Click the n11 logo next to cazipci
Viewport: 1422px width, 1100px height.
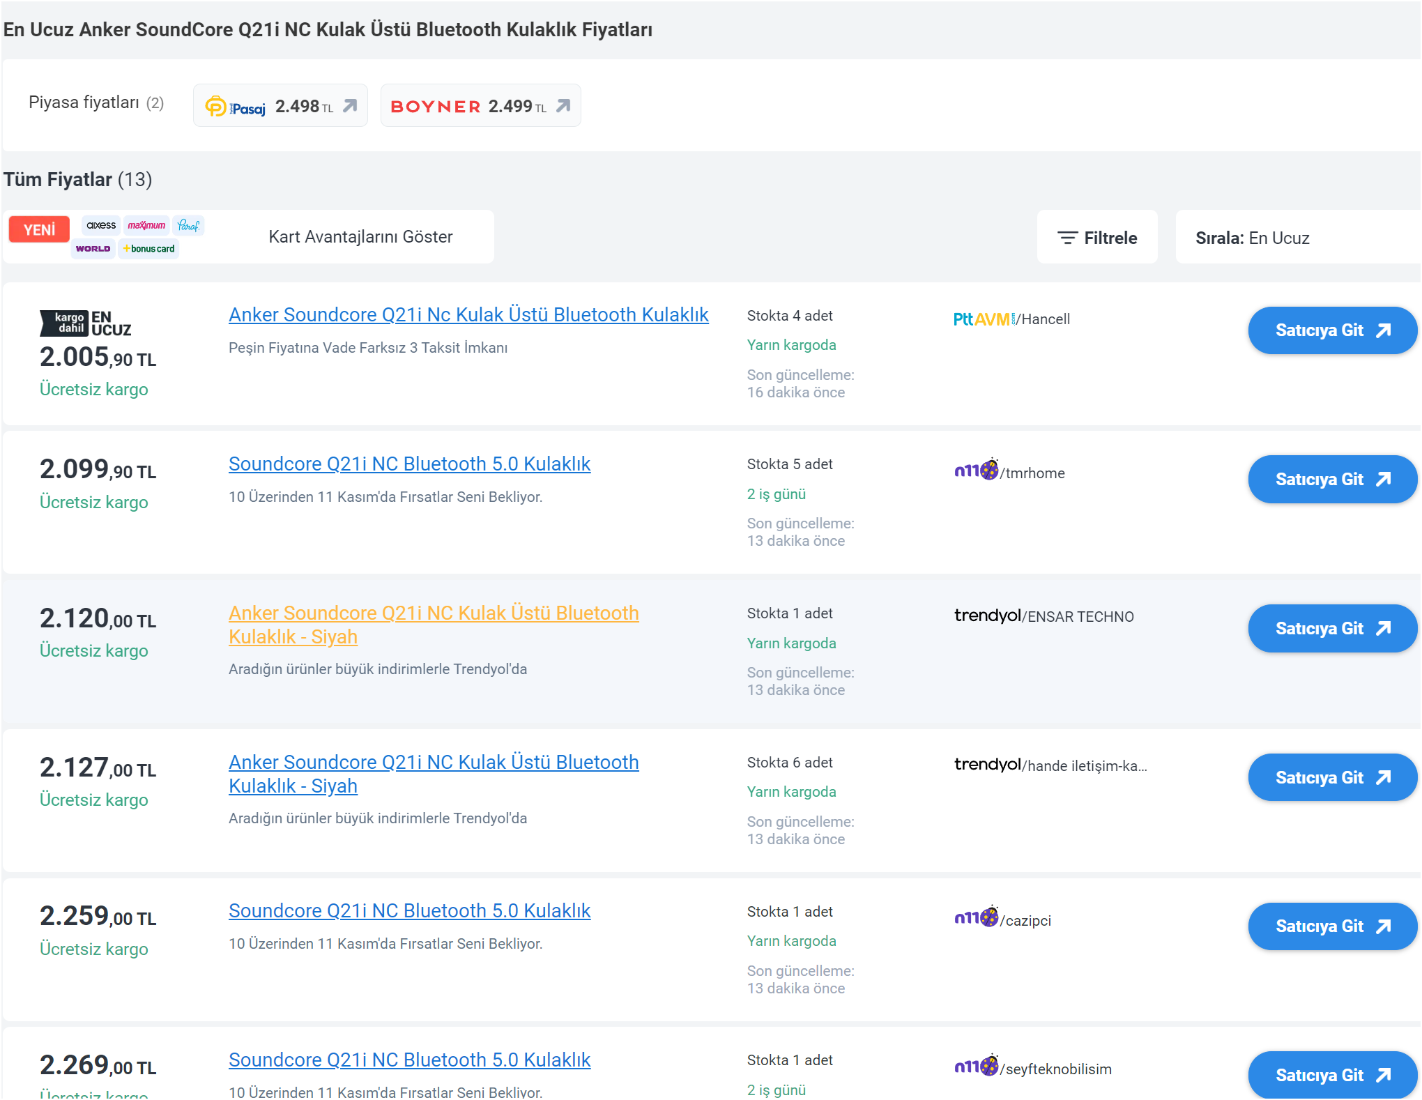(976, 918)
